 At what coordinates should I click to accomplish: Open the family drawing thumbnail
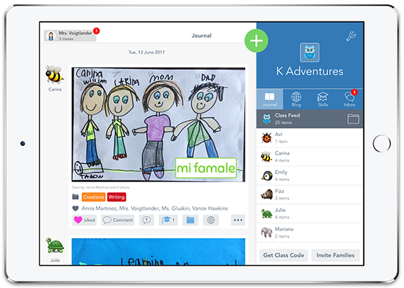pos(158,123)
